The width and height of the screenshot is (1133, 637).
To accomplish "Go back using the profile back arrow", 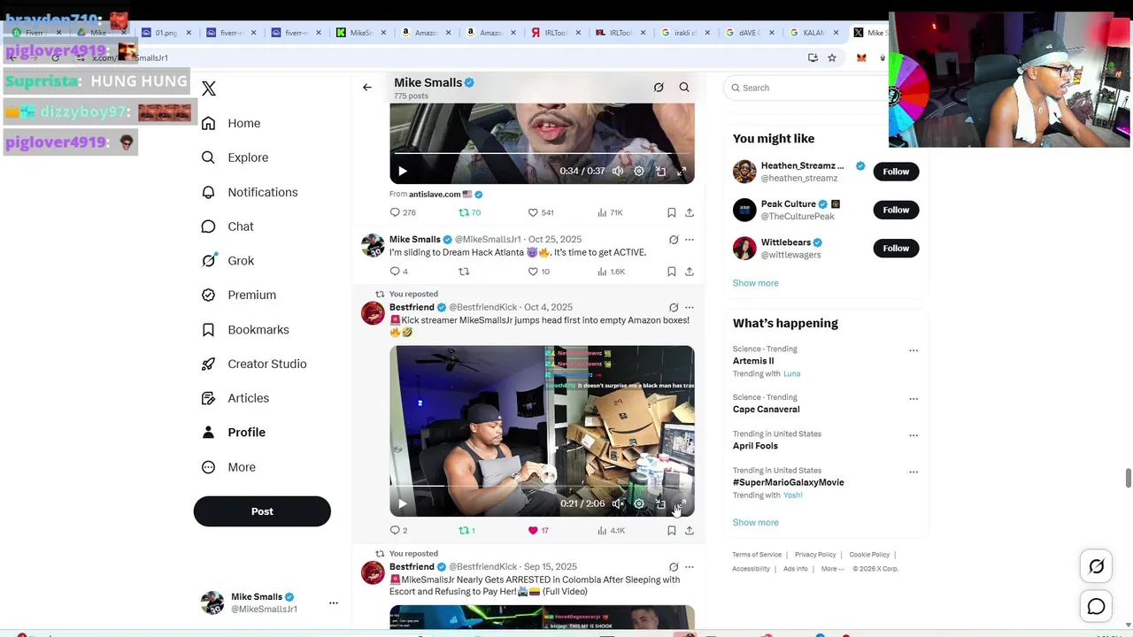I will click(x=367, y=88).
